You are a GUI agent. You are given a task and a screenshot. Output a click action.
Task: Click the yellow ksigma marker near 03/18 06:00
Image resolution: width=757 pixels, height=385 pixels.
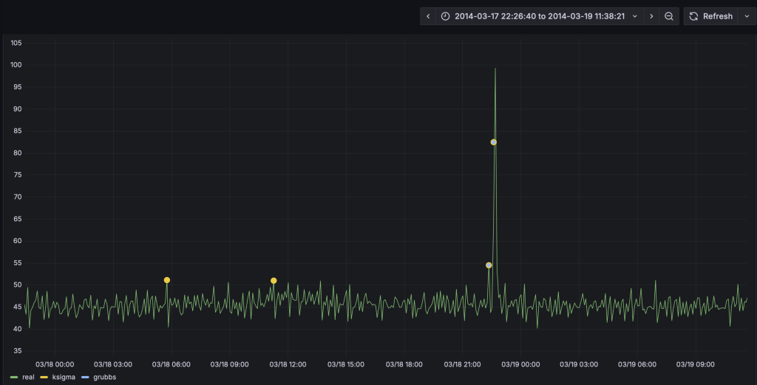[x=167, y=280]
